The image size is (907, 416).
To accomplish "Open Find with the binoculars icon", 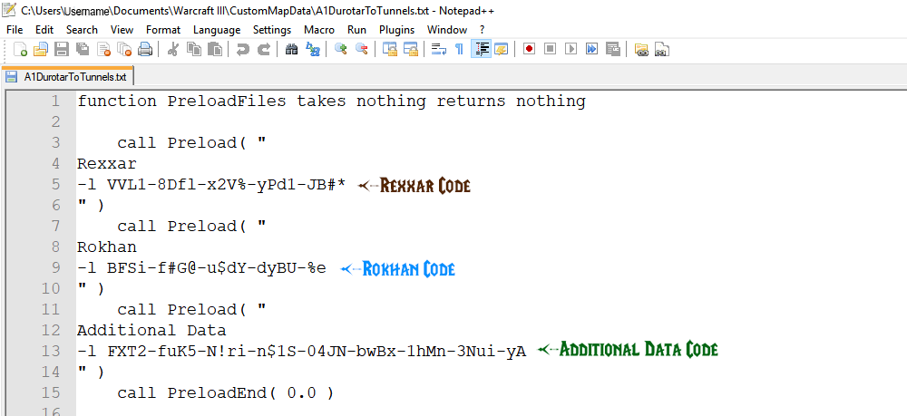I will (x=292, y=50).
